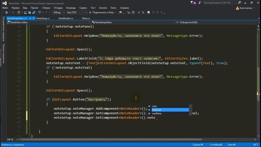
Task: Click the Navigate Forward toolbar icon
Action: (13, 13)
